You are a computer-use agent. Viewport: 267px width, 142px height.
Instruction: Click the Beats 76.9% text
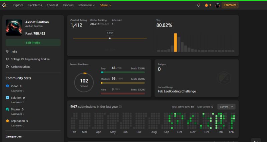pyautogui.click(x=138, y=79)
